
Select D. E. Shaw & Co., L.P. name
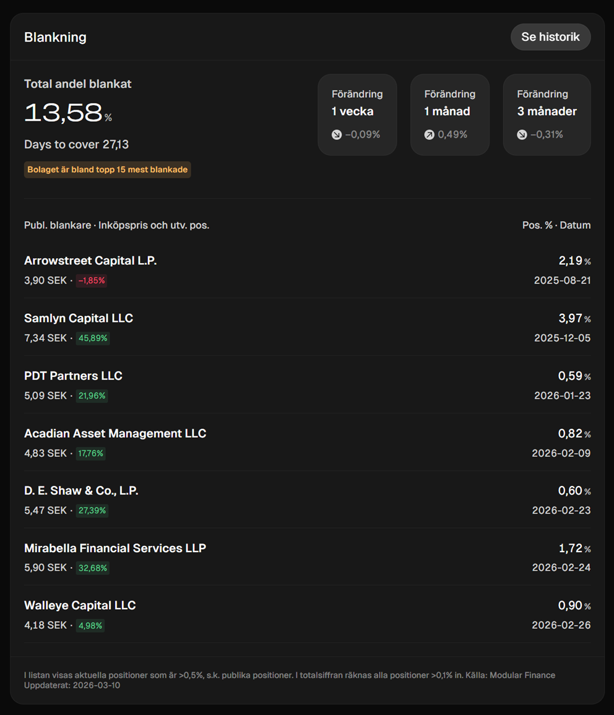81,491
